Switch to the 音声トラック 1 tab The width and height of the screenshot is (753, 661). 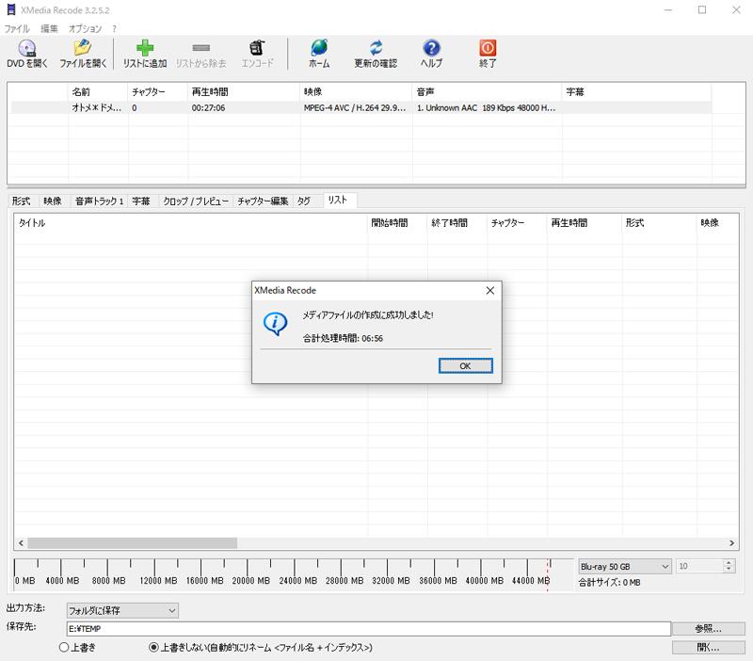click(x=100, y=201)
